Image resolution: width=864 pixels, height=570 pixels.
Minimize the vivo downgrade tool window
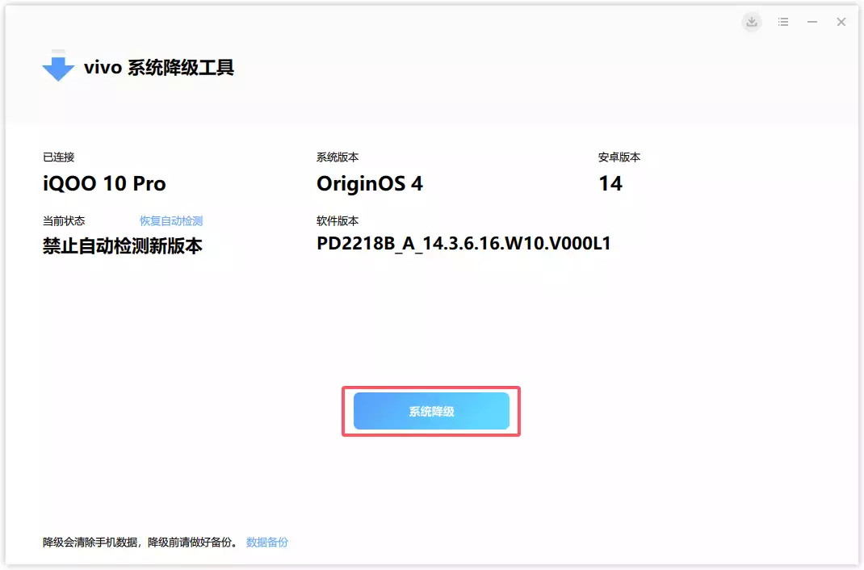(812, 22)
